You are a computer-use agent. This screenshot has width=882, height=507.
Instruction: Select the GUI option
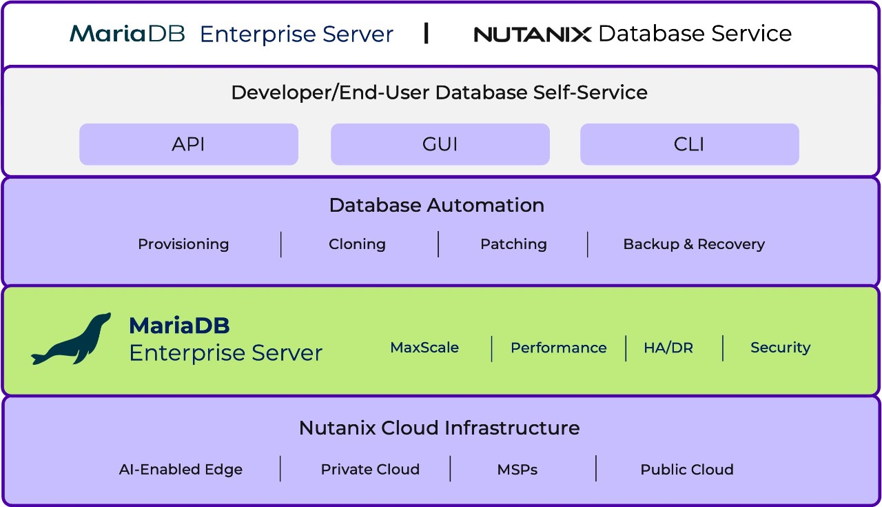(x=440, y=144)
